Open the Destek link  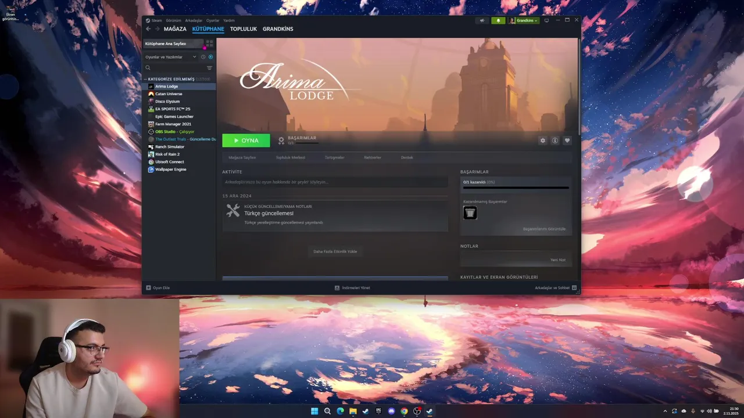[x=407, y=157]
